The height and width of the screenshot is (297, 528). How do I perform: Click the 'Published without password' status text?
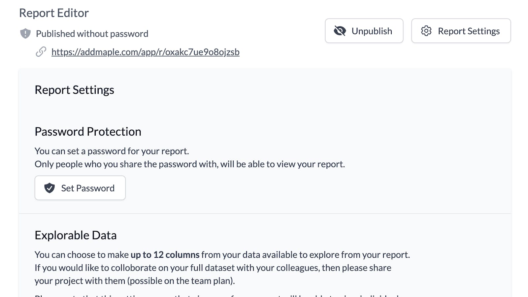[x=92, y=34]
